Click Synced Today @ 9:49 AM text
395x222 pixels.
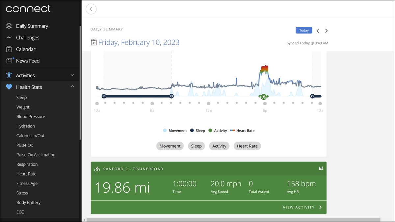[307, 43]
